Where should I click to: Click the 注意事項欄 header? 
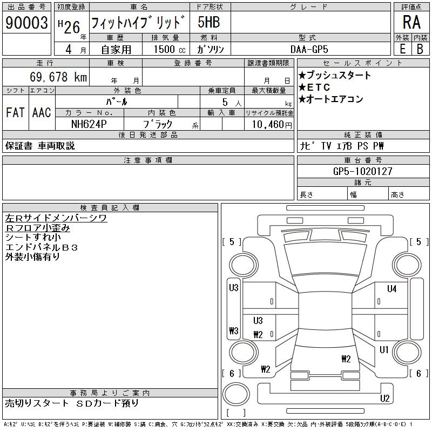pyautogui.click(x=148, y=160)
